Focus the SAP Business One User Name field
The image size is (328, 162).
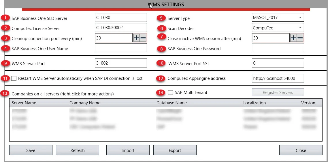click(121, 48)
